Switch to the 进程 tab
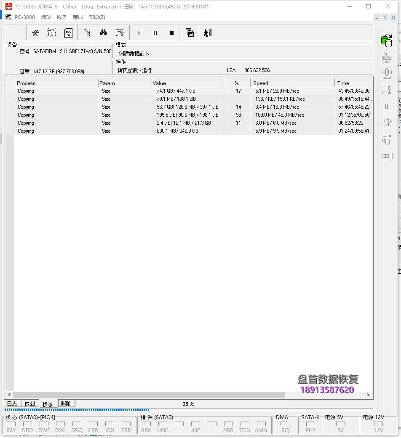This screenshot has height=438, width=401. [65, 403]
